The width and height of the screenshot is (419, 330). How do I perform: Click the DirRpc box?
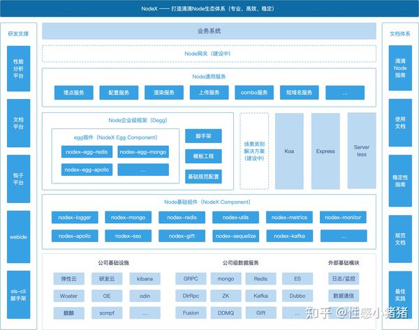[191, 296]
